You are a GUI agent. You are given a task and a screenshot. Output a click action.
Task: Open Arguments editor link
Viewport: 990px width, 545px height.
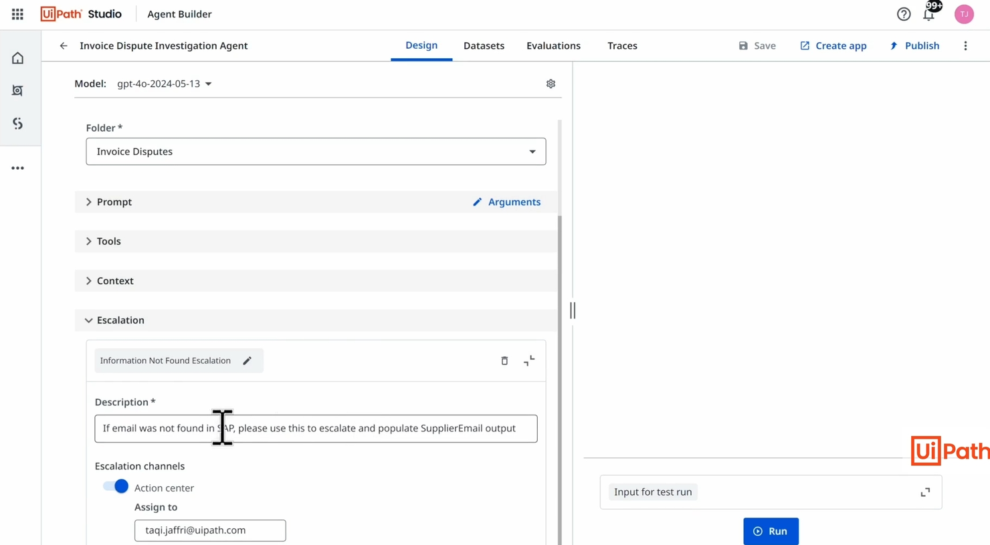coord(506,202)
